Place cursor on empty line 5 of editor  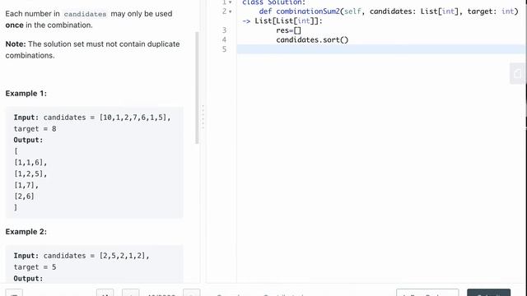[x=381, y=49]
